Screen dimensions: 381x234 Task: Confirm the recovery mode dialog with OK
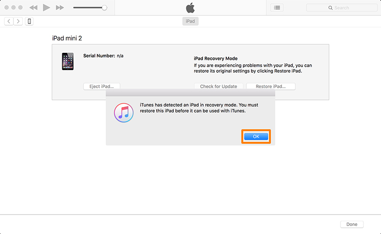tap(256, 136)
